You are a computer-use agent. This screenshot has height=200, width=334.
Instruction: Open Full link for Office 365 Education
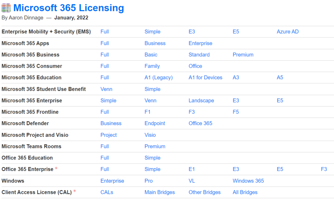click(x=105, y=158)
